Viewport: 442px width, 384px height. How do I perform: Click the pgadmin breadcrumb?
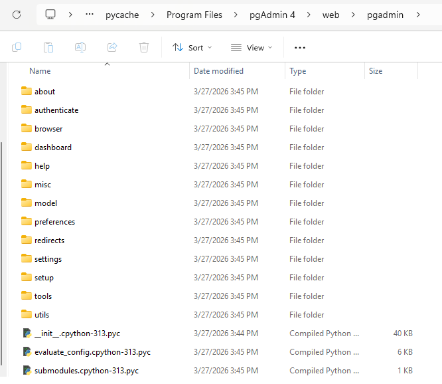pos(385,15)
